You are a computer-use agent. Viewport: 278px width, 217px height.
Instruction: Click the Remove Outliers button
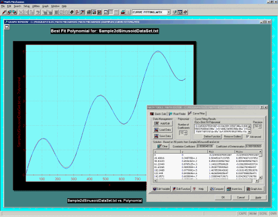[232, 136]
